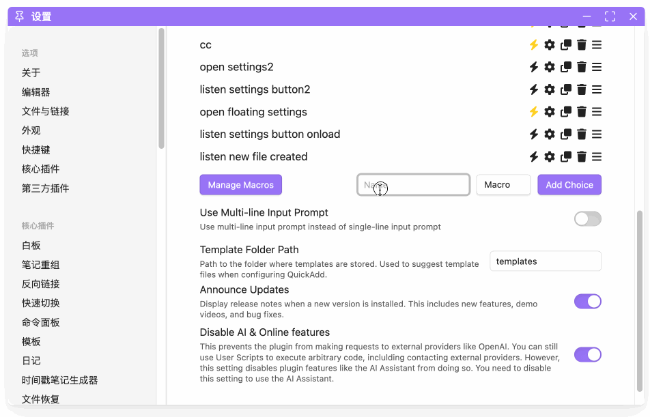Screen dimensions: 650x417
Task: Configure listen new file created choice
Action: [x=550, y=157]
